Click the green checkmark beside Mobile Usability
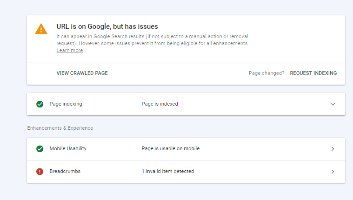Viewport: 353px width, 200px height. [x=40, y=149]
